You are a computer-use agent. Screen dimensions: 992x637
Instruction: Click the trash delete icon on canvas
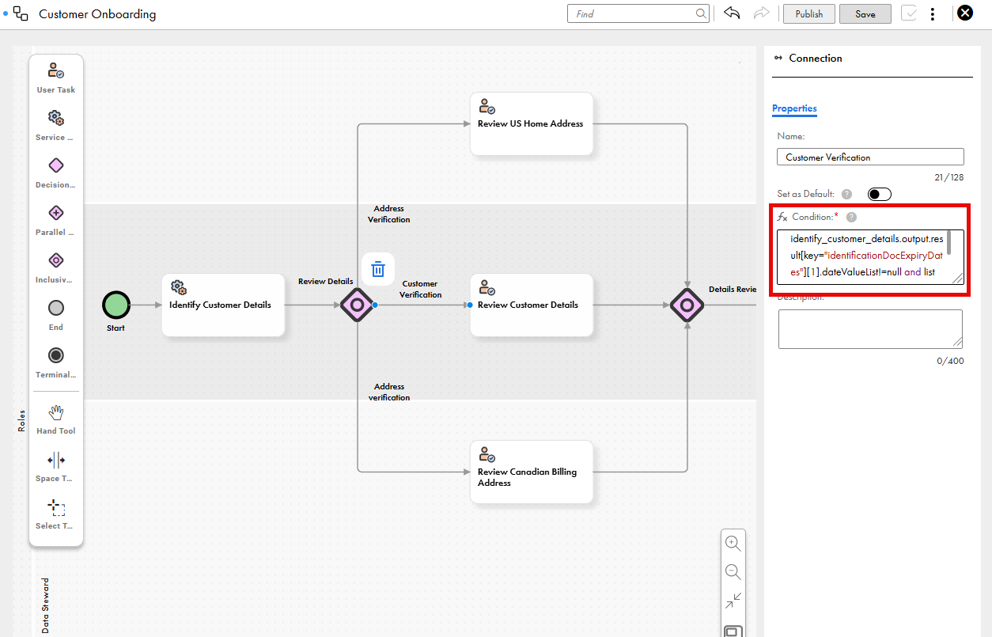coord(378,269)
